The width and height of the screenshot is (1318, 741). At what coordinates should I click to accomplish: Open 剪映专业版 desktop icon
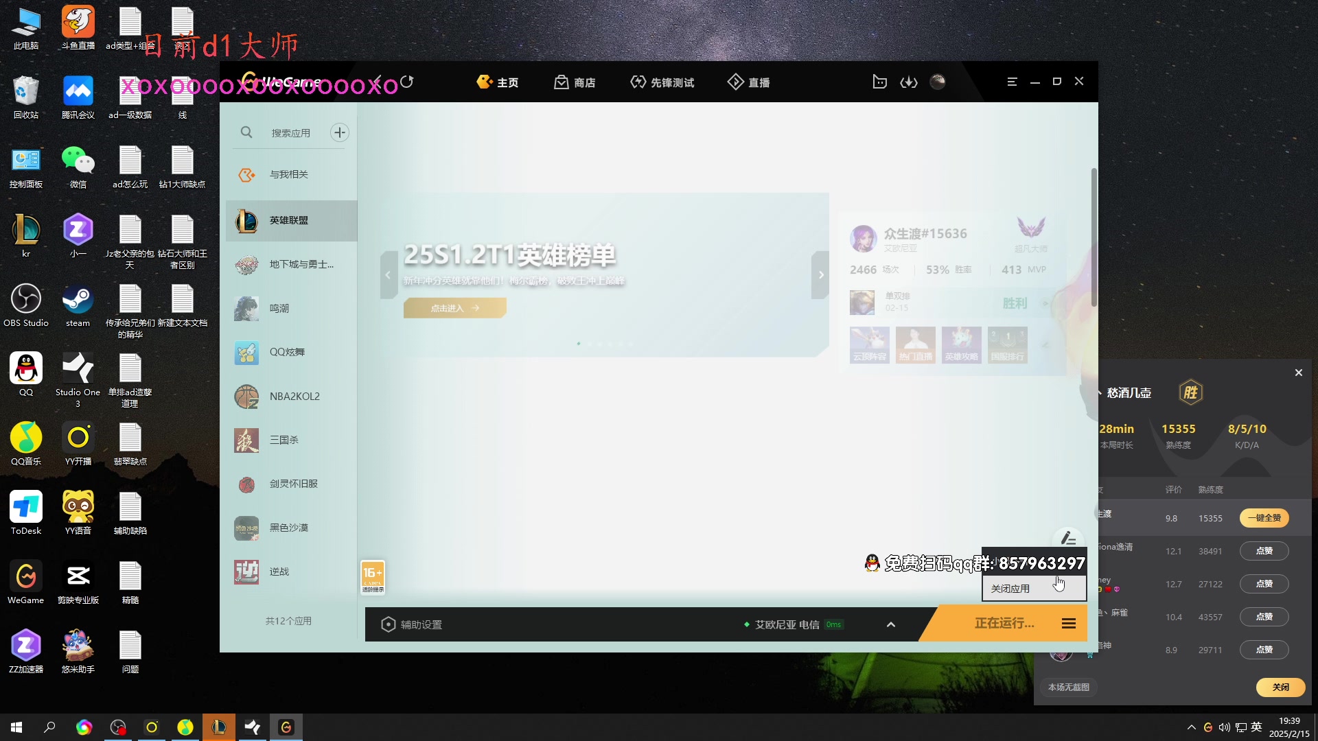[78, 583]
